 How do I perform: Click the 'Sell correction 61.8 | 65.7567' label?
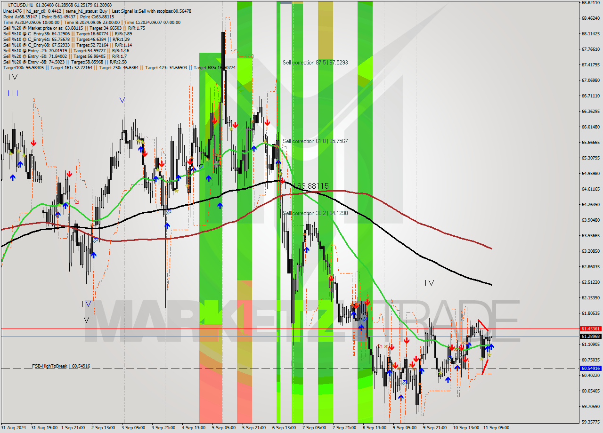315,141
